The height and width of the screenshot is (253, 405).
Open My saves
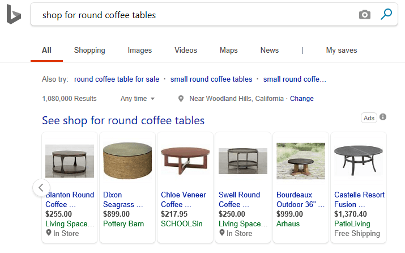[x=342, y=50]
